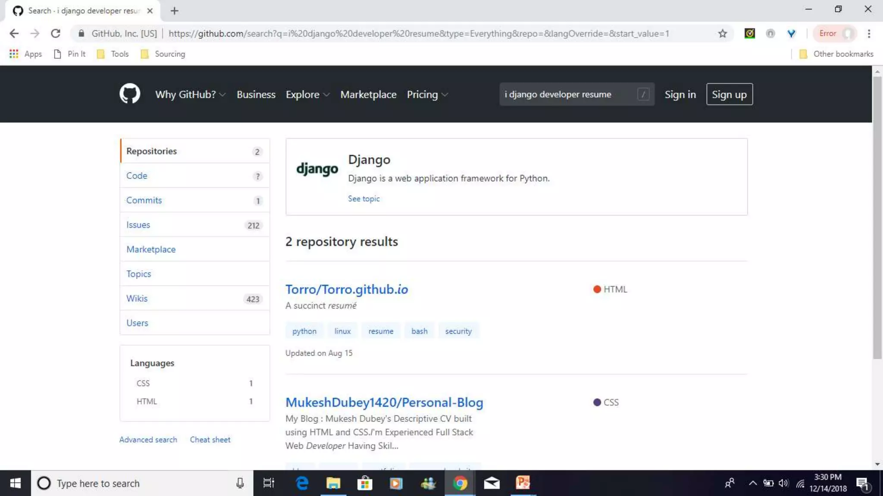The image size is (883, 496).
Task: Click the GitHub Octocat logo
Action: pos(130,94)
